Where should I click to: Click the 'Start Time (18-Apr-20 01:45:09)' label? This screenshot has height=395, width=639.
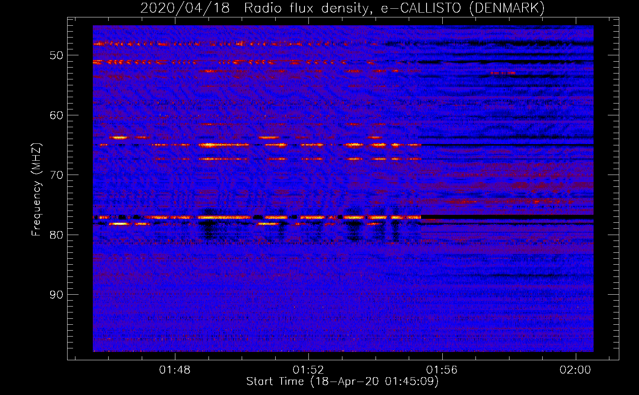[342, 382]
